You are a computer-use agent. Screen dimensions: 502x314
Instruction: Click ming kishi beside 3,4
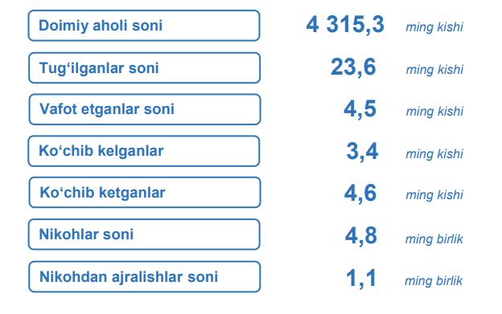[x=434, y=154]
